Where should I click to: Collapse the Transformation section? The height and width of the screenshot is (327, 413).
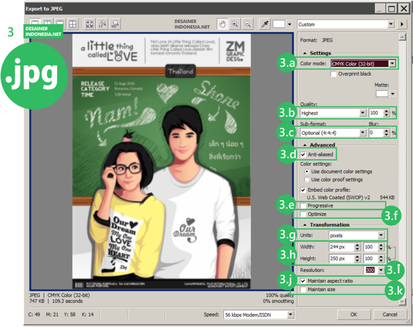(305, 225)
